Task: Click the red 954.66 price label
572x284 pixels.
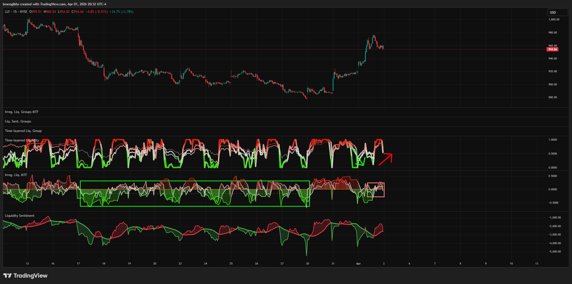Action: [552, 49]
